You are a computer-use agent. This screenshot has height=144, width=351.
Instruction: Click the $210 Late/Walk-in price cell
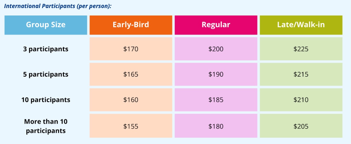(x=301, y=100)
